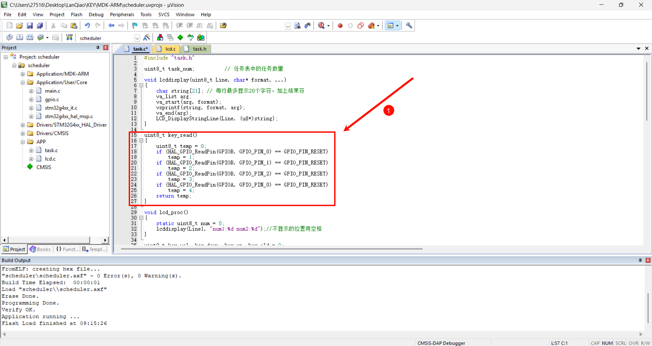Open Manage Project Items with the blocks icon
This screenshot has height=346, width=652.
(x=160, y=37)
